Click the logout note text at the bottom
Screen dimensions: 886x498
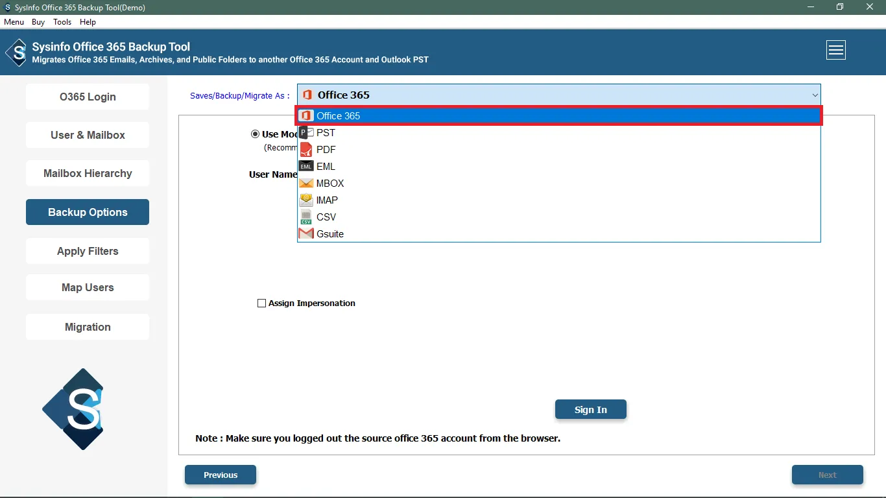coord(377,438)
